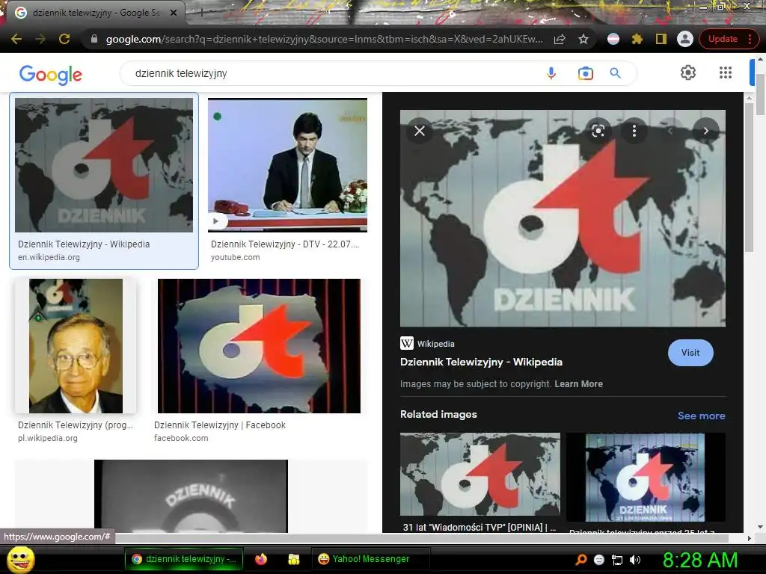Screen dimensions: 766x574
Task: Open the volume speaker tray icon
Action: coord(635,560)
